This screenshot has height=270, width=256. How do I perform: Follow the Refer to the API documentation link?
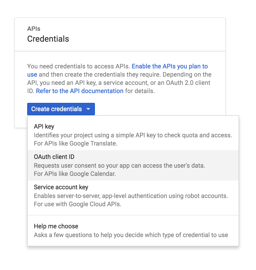[x=80, y=91]
